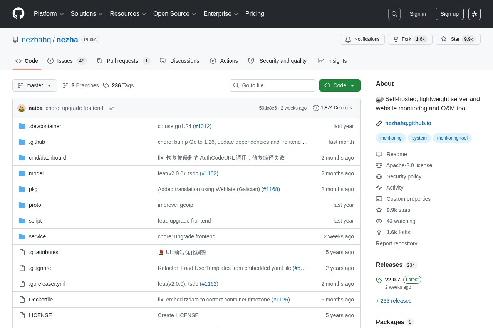Click the Notifications bell button
Image resolution: width=493 pixels, height=328 pixels.
[x=362, y=39]
